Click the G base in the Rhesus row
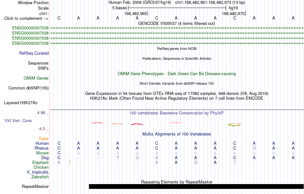 point(254,148)
